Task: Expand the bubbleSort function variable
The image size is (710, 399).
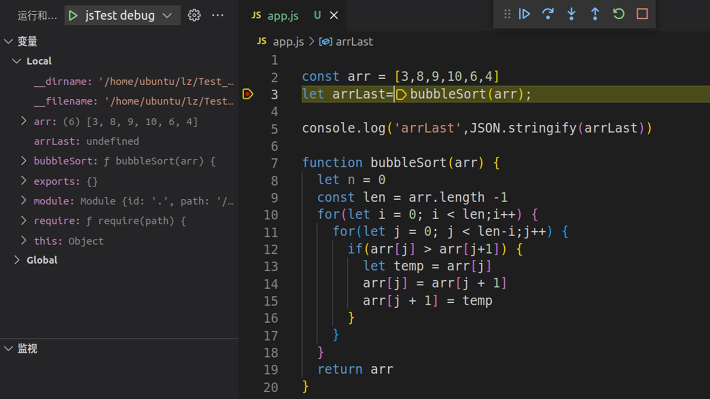Action: 24,160
